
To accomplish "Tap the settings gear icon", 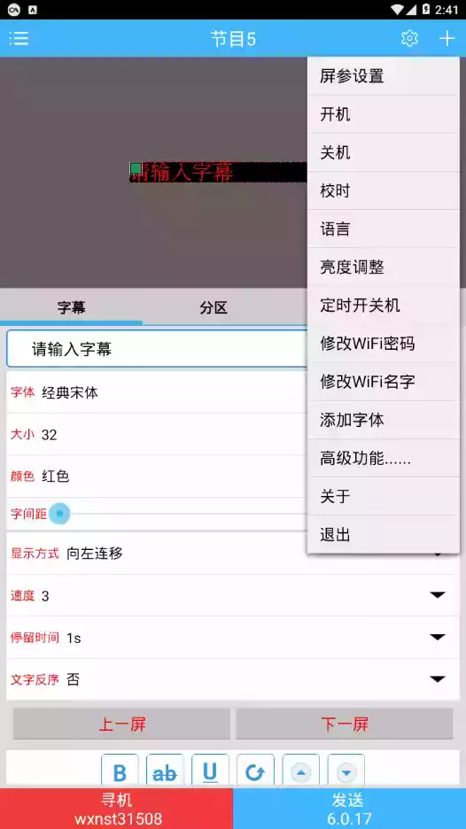I will (409, 38).
